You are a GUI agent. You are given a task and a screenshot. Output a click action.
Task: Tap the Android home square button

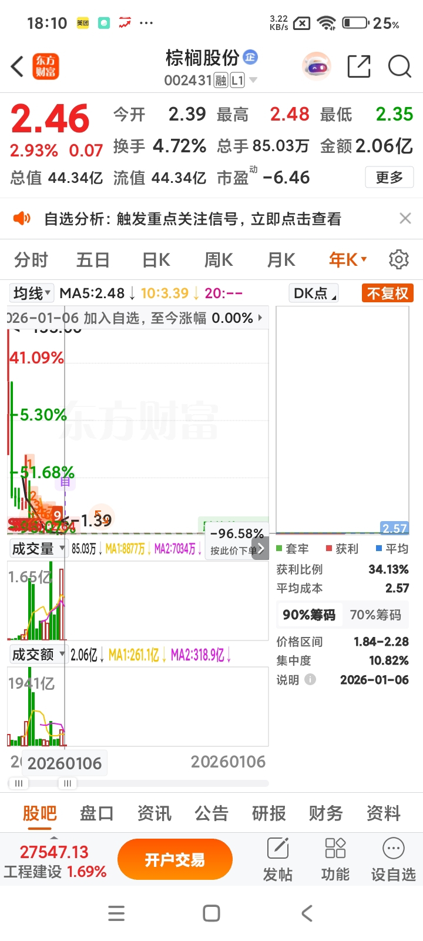(x=211, y=913)
